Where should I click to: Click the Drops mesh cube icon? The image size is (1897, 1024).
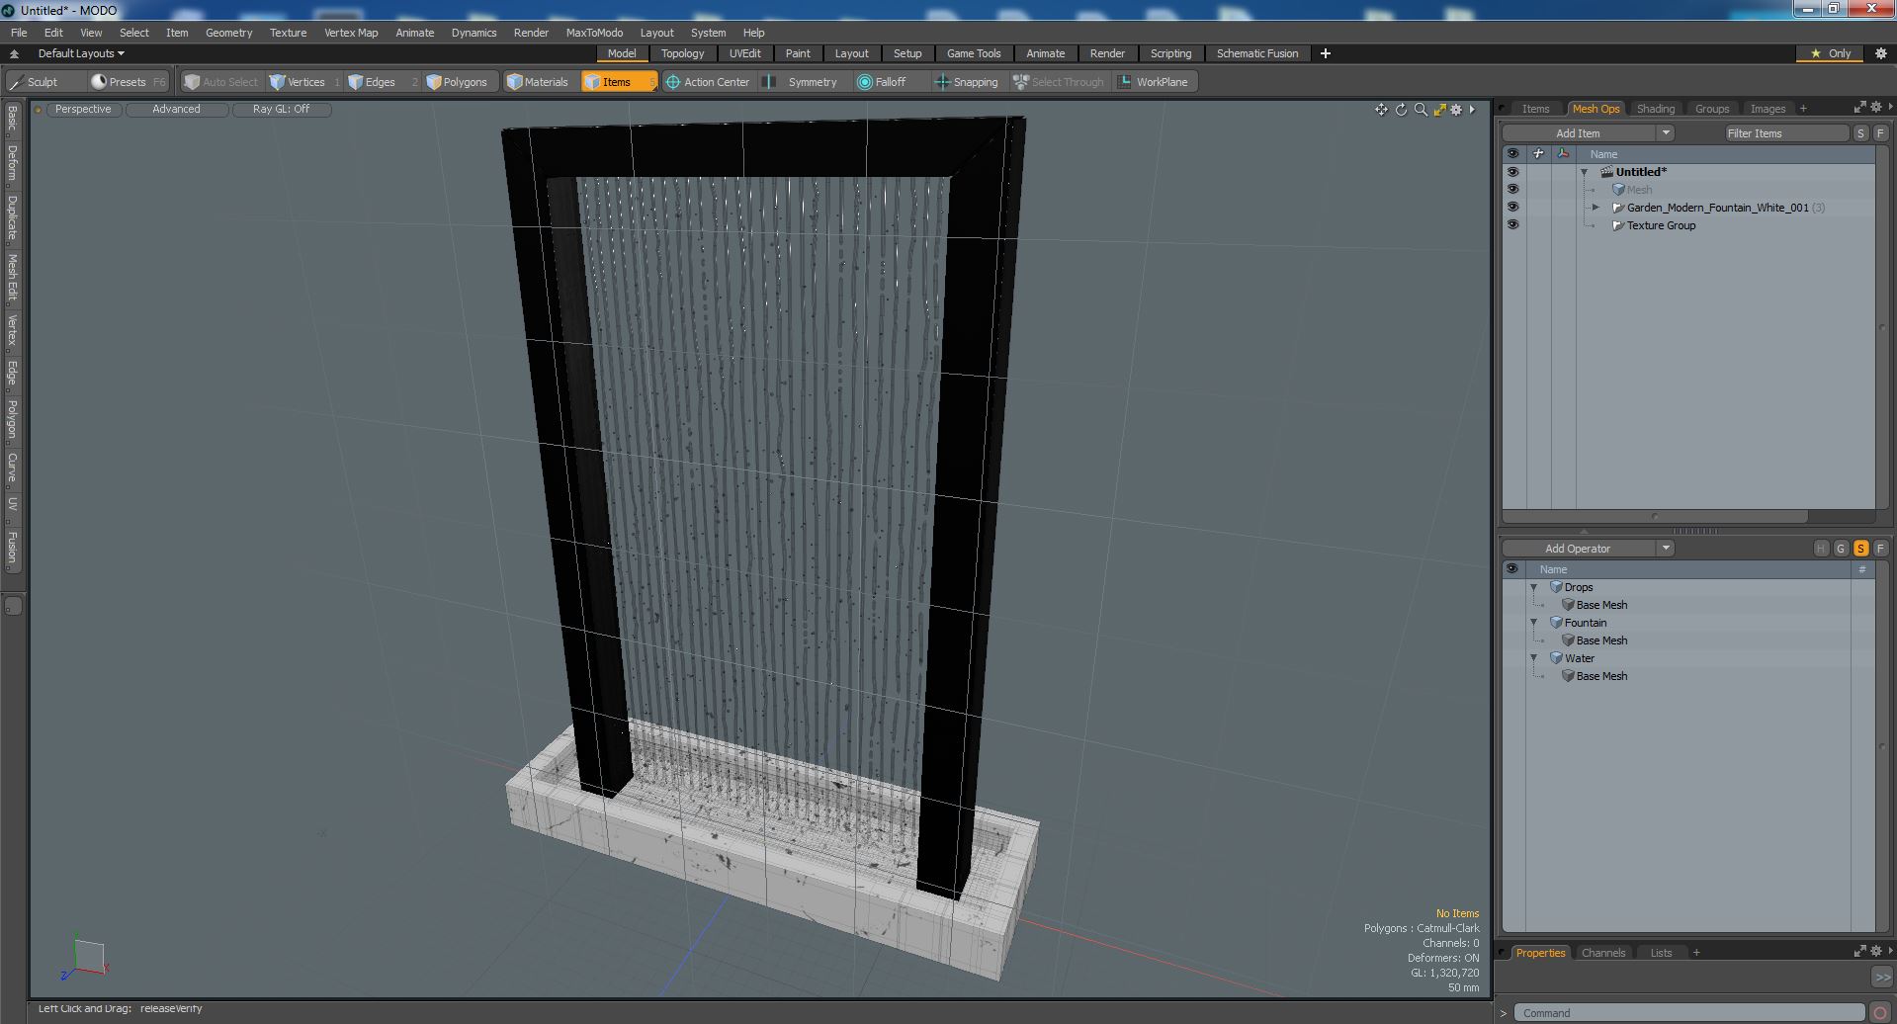1556,587
